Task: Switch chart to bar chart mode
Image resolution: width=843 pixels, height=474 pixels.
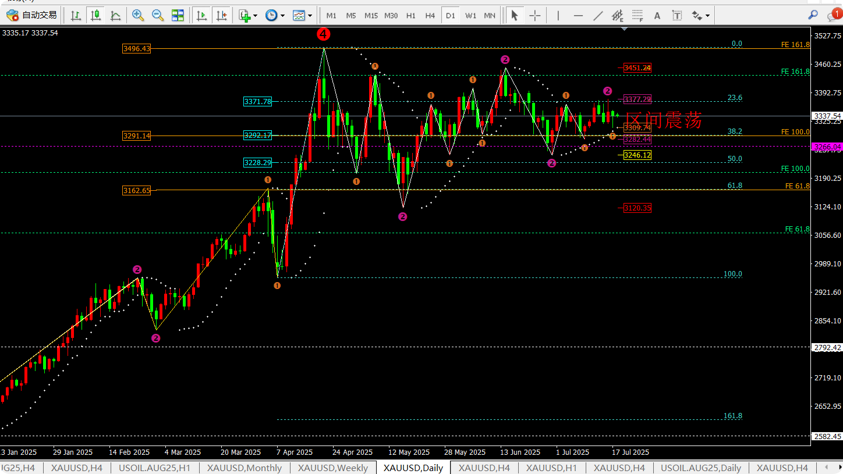Action: (76, 16)
